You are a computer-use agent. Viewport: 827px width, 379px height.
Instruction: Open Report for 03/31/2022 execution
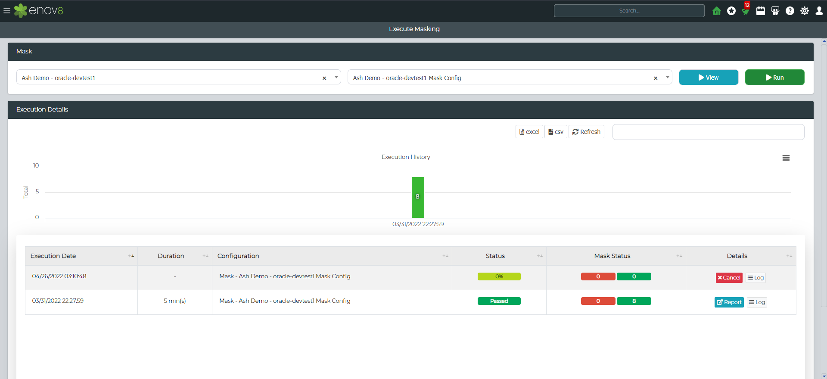coord(729,302)
